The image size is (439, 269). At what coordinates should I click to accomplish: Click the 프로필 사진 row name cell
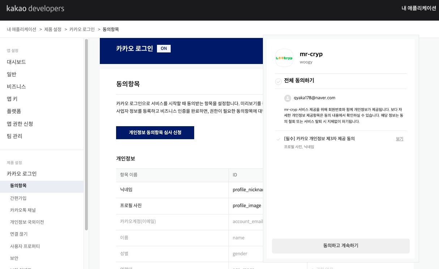172,206
